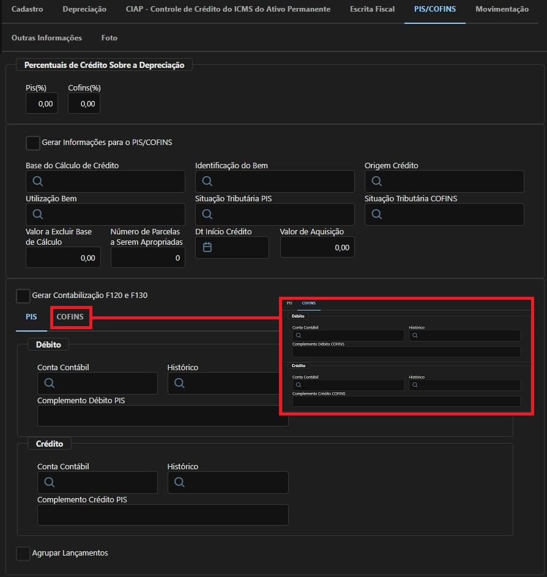547x577 pixels.
Task: Go to the Escrita Fiscal tab
Action: click(372, 9)
